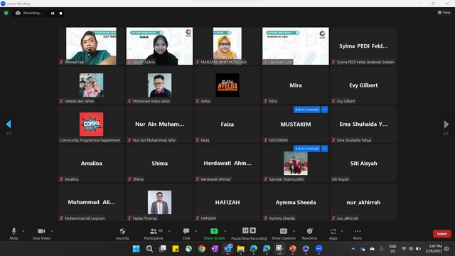Expand video options arrow beside Stop Video
The image size is (455, 256).
click(x=52, y=231)
